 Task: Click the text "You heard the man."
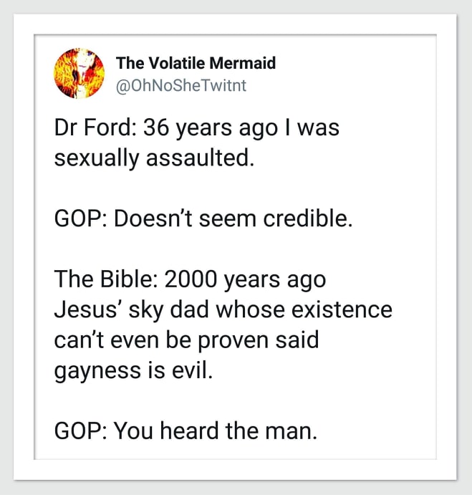coord(215,431)
